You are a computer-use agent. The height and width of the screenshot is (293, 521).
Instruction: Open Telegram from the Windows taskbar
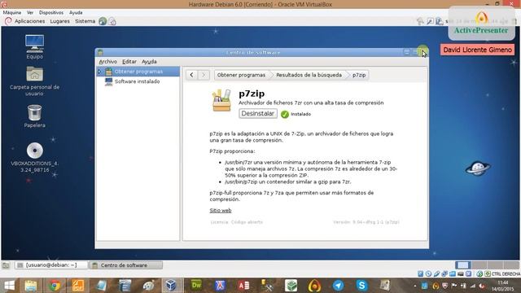338,286
